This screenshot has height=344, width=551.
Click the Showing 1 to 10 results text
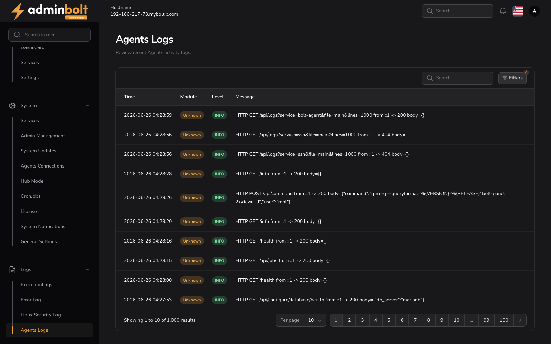click(x=160, y=320)
